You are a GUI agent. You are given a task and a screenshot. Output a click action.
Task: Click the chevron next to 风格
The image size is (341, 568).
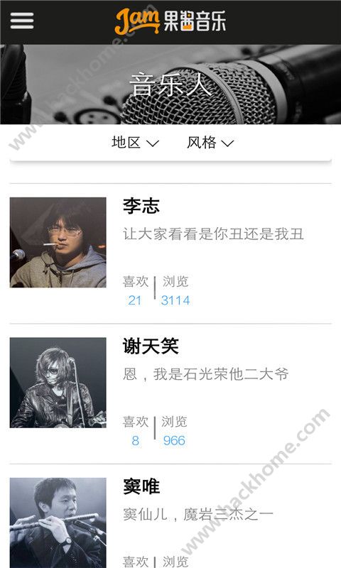pyautogui.click(x=227, y=144)
